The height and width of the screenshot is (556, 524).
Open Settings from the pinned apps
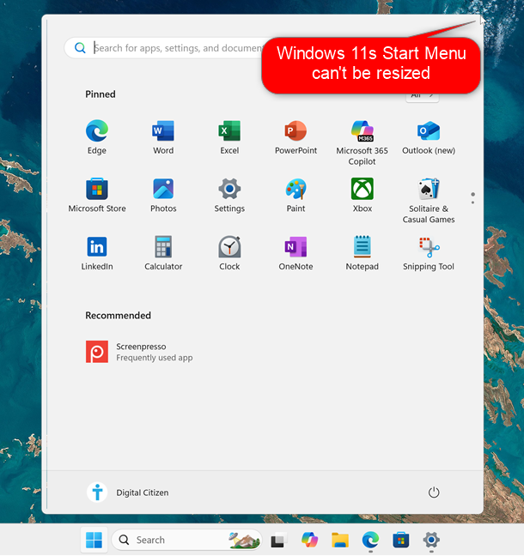coord(229,195)
